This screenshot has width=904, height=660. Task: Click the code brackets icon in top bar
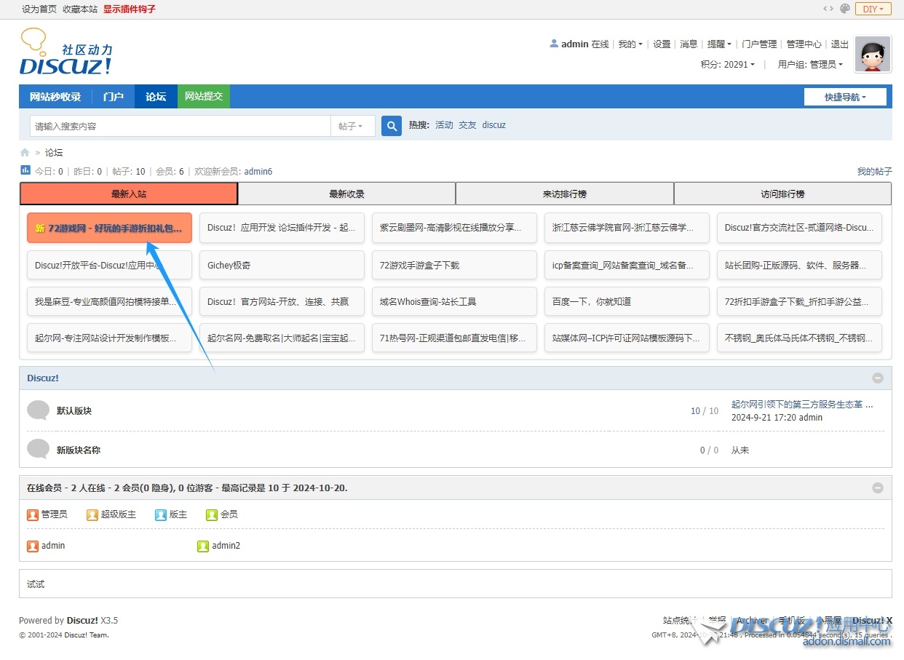[x=828, y=9]
